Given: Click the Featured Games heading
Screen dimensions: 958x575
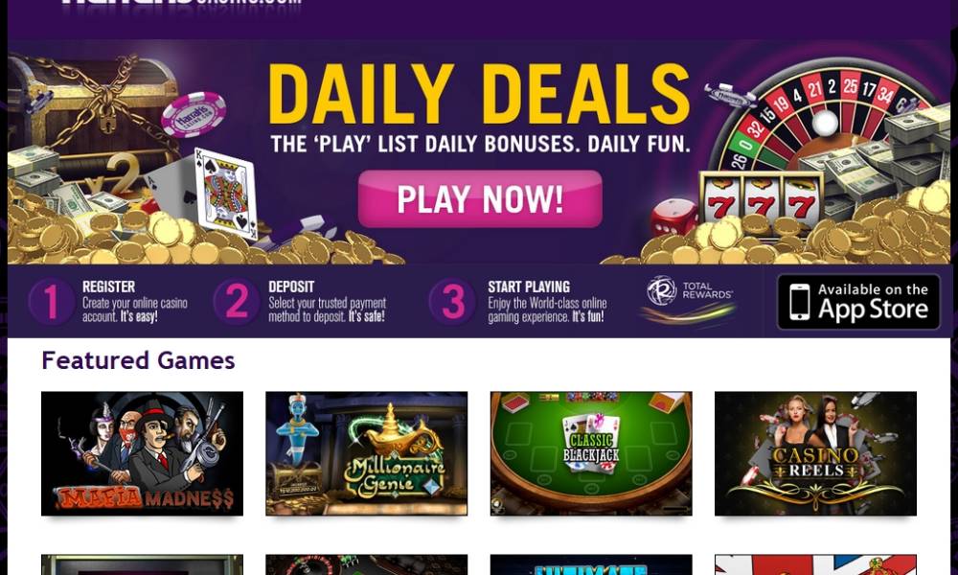Looking at the screenshot, I should pyautogui.click(x=138, y=360).
